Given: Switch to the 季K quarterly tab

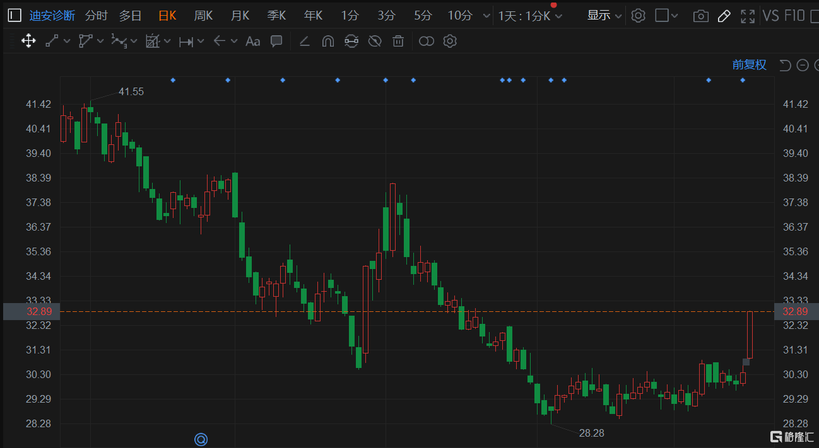Looking at the screenshot, I should [276, 16].
